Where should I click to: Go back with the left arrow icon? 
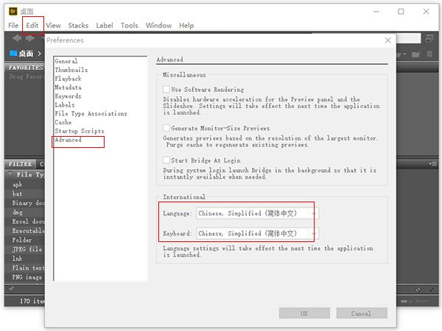(x=17, y=38)
